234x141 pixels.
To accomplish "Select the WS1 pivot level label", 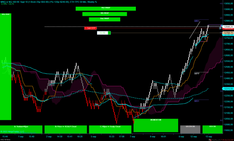I will coord(197,101).
